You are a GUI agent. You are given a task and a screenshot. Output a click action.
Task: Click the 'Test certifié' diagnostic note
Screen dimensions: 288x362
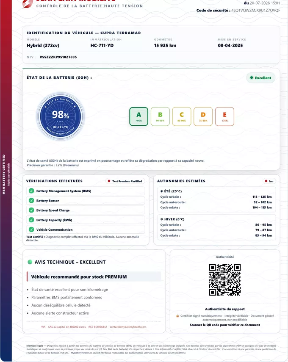point(83,238)
